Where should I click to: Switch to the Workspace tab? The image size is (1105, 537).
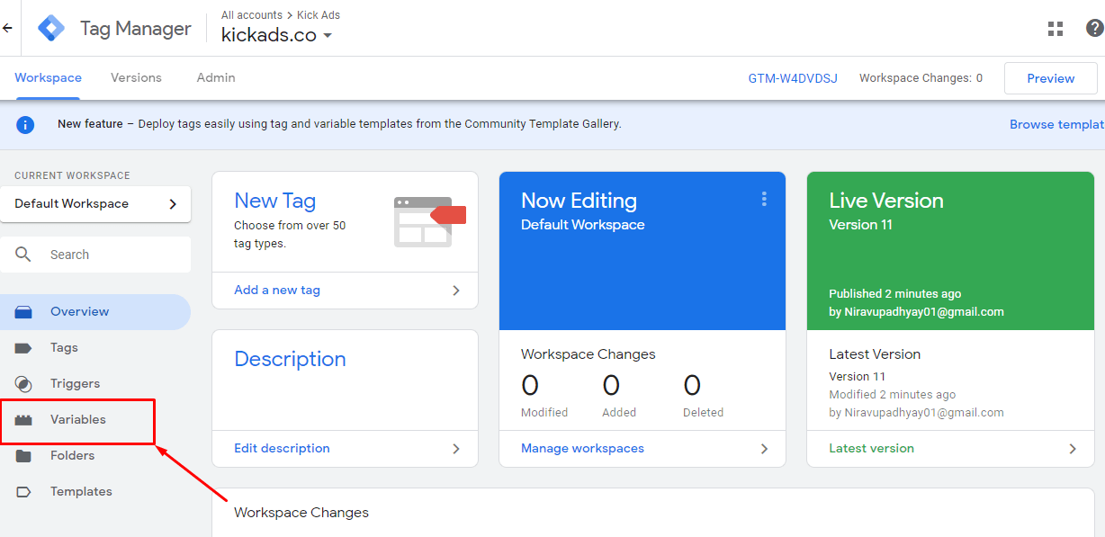(x=48, y=78)
